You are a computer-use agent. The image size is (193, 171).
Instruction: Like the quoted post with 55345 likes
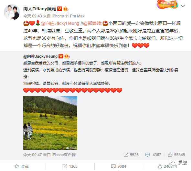tap(177, 155)
